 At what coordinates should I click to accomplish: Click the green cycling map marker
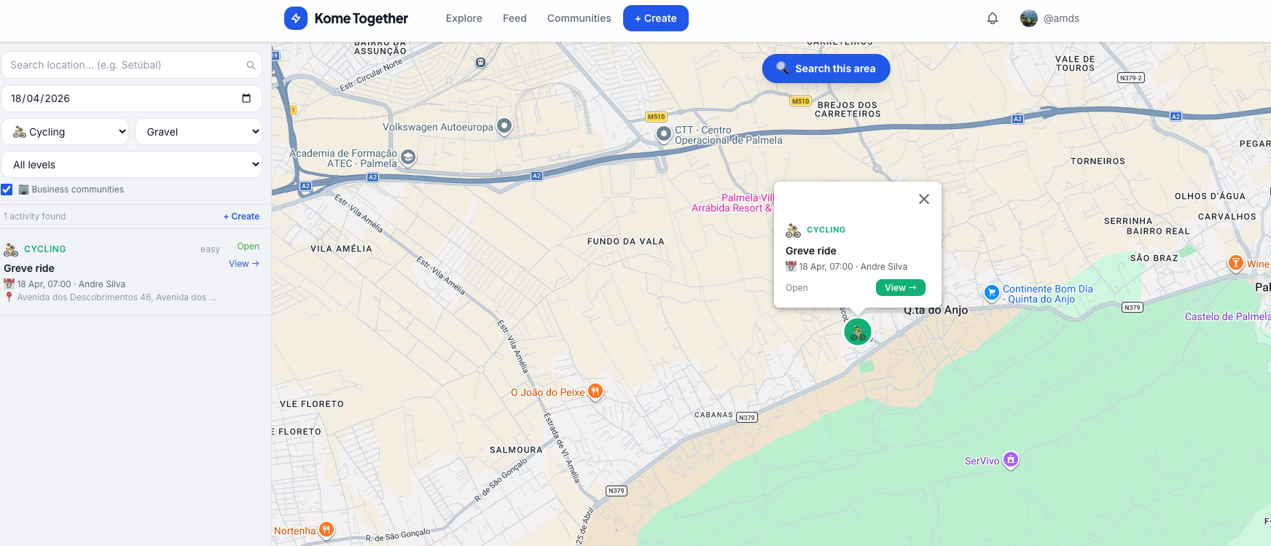point(858,332)
